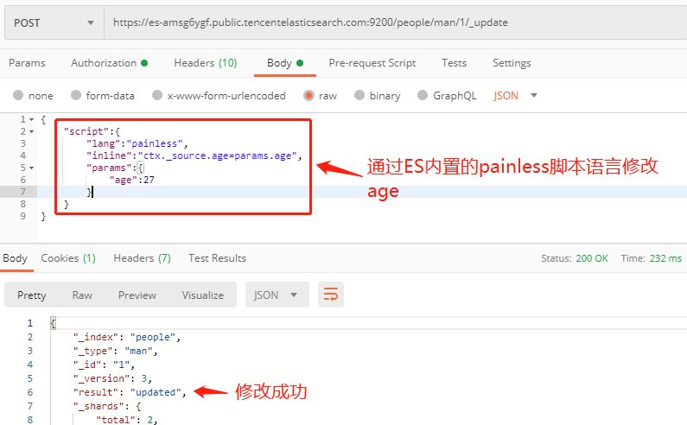Toggle the response line wrap icon
The height and width of the screenshot is (425, 687).
click(x=331, y=295)
